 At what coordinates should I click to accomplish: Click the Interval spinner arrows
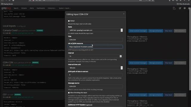click(x=121, y=56)
